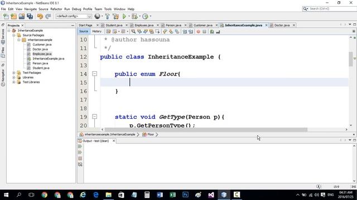Click the Debug Project toolbar icon
The height and width of the screenshot is (200, 357).
(134, 16)
